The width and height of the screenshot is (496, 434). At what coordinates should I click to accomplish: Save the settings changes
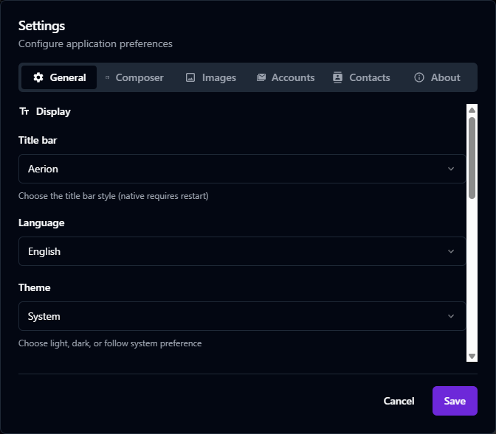click(x=455, y=401)
